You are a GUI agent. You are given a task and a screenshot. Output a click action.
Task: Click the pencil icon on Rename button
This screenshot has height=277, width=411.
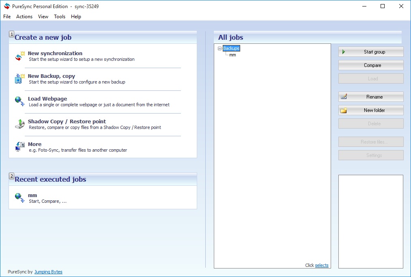(344, 97)
